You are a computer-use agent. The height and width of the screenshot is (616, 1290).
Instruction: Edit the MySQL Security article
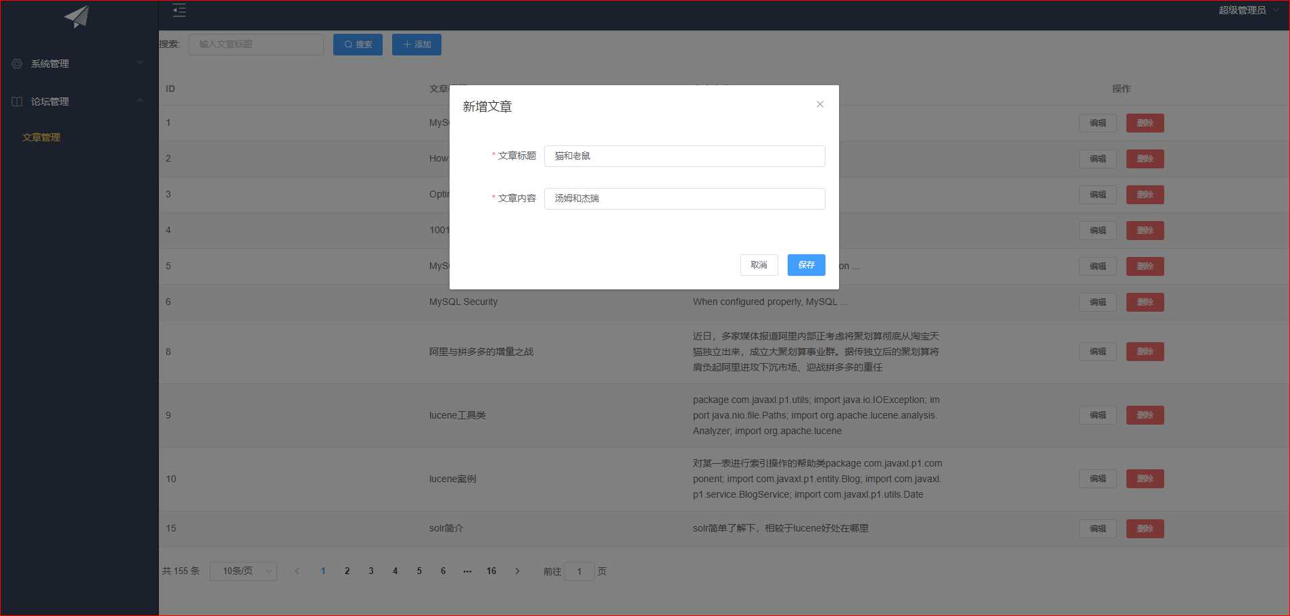pos(1097,302)
